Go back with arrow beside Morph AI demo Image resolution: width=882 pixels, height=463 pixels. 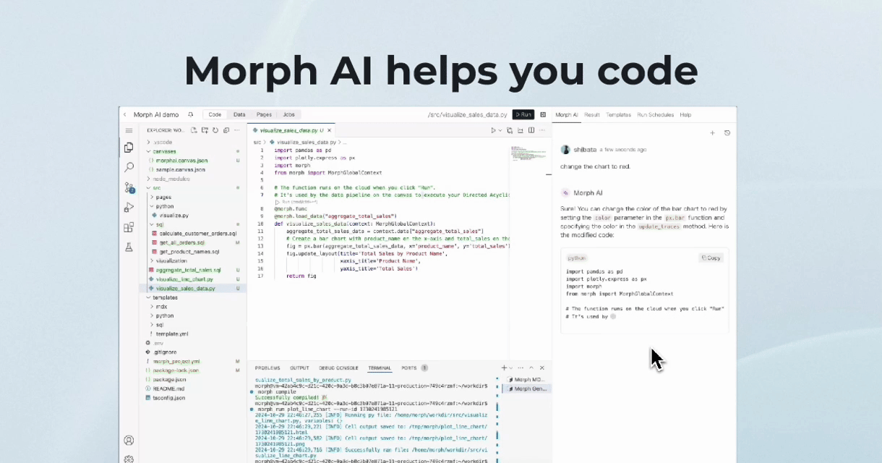(124, 114)
